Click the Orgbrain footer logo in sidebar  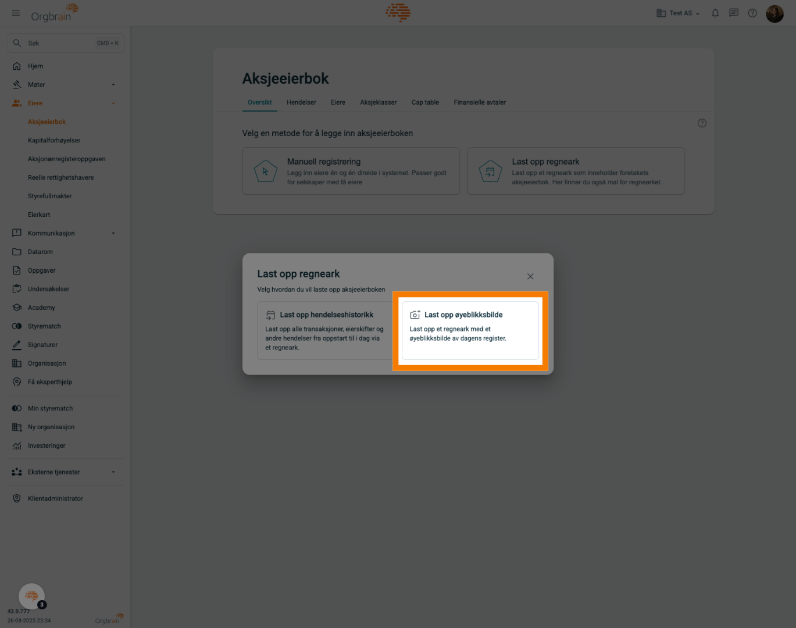(x=109, y=619)
